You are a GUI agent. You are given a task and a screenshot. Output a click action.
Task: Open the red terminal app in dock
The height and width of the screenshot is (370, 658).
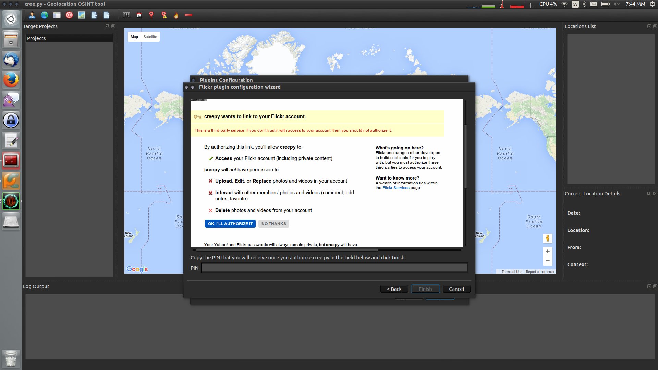[11, 161]
